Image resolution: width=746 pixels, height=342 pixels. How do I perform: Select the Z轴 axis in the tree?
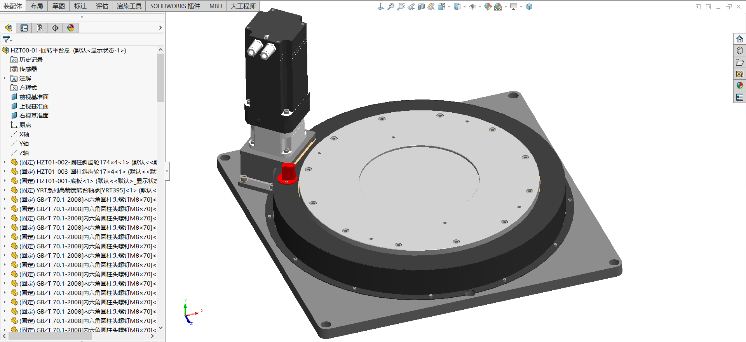pyautogui.click(x=20, y=153)
